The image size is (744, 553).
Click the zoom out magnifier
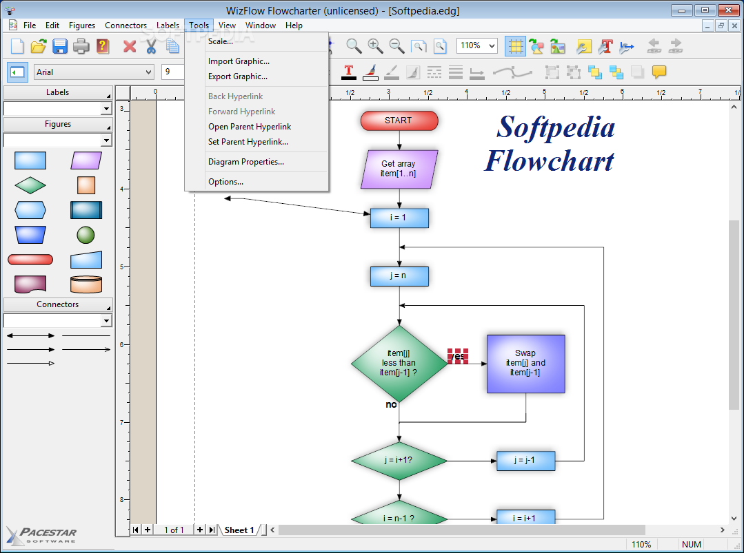click(x=396, y=45)
